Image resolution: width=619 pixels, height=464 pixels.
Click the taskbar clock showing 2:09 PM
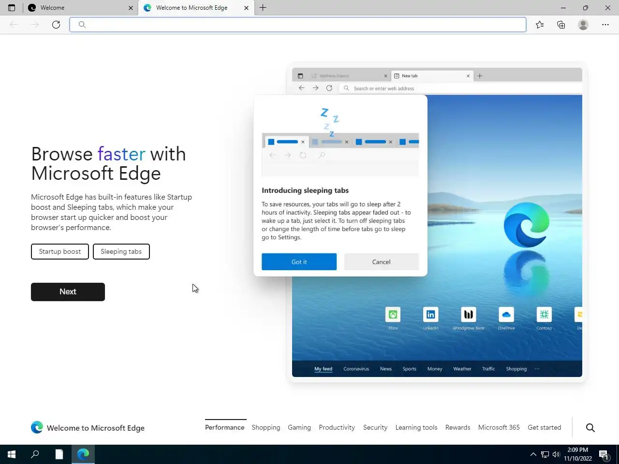(x=578, y=454)
